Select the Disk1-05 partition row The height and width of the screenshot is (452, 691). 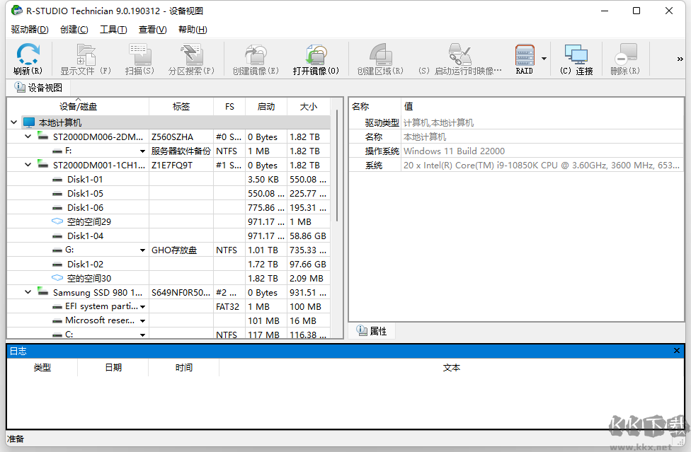pos(169,193)
